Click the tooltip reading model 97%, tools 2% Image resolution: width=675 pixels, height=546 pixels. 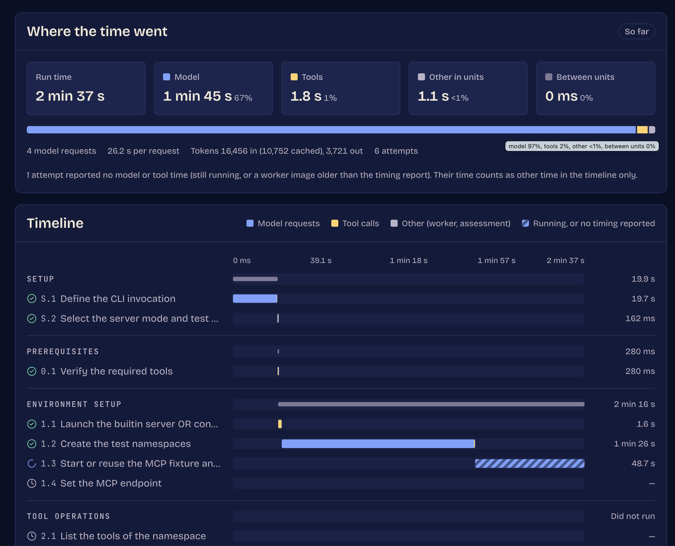(x=582, y=146)
